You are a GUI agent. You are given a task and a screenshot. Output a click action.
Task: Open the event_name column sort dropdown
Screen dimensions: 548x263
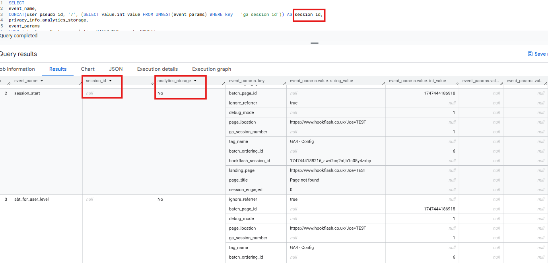[x=42, y=81]
